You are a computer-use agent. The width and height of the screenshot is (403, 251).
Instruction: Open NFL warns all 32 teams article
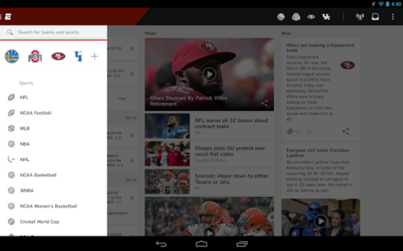[x=209, y=126]
